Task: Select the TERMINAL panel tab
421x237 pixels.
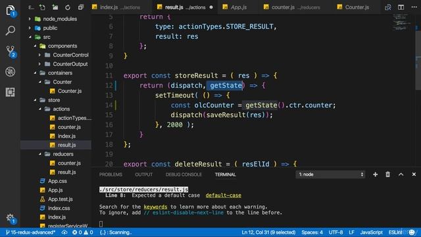Action: [225, 174]
